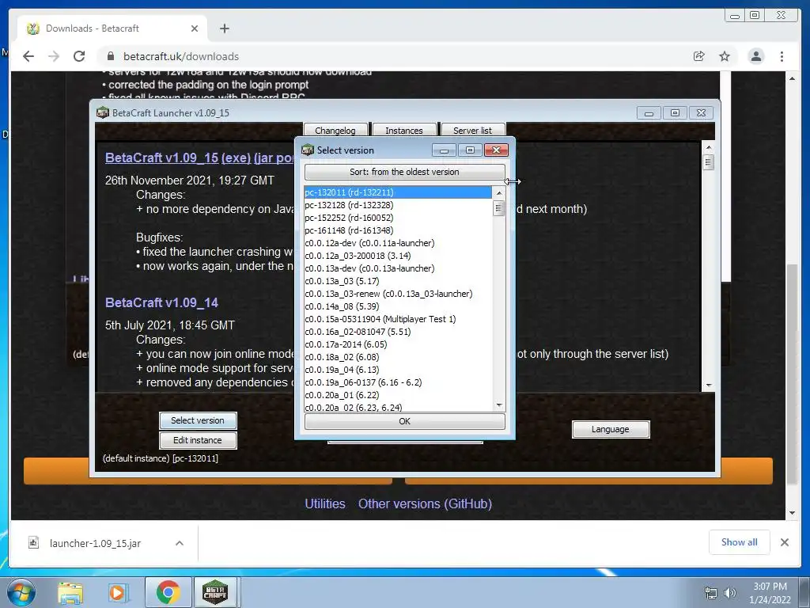The image size is (810, 608).
Task: Click changelog panel scrollbar down arrow
Action: (x=709, y=386)
